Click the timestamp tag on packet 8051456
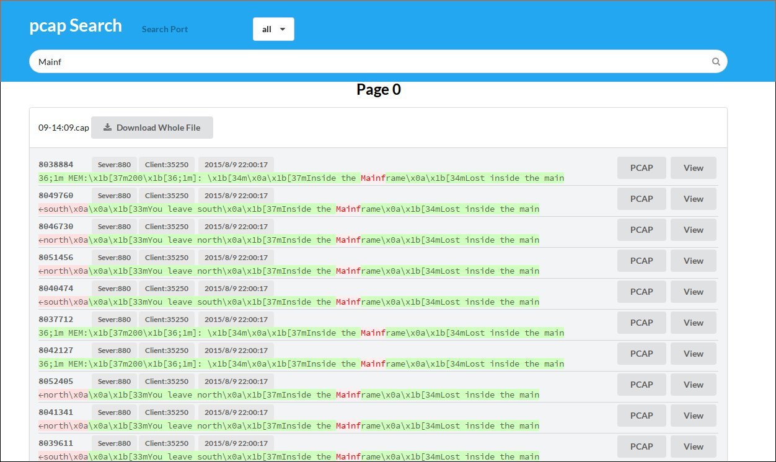 click(x=236, y=258)
